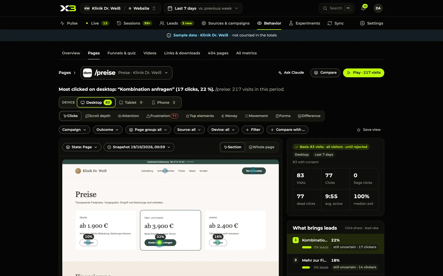443x276 pixels.
Task: Open the Links & downloads tab
Action: click(182, 53)
